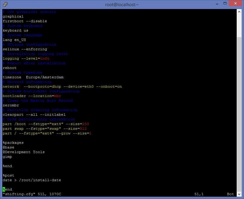
Task: Minimize the root@localhost terminal window
Action: click(217, 4)
